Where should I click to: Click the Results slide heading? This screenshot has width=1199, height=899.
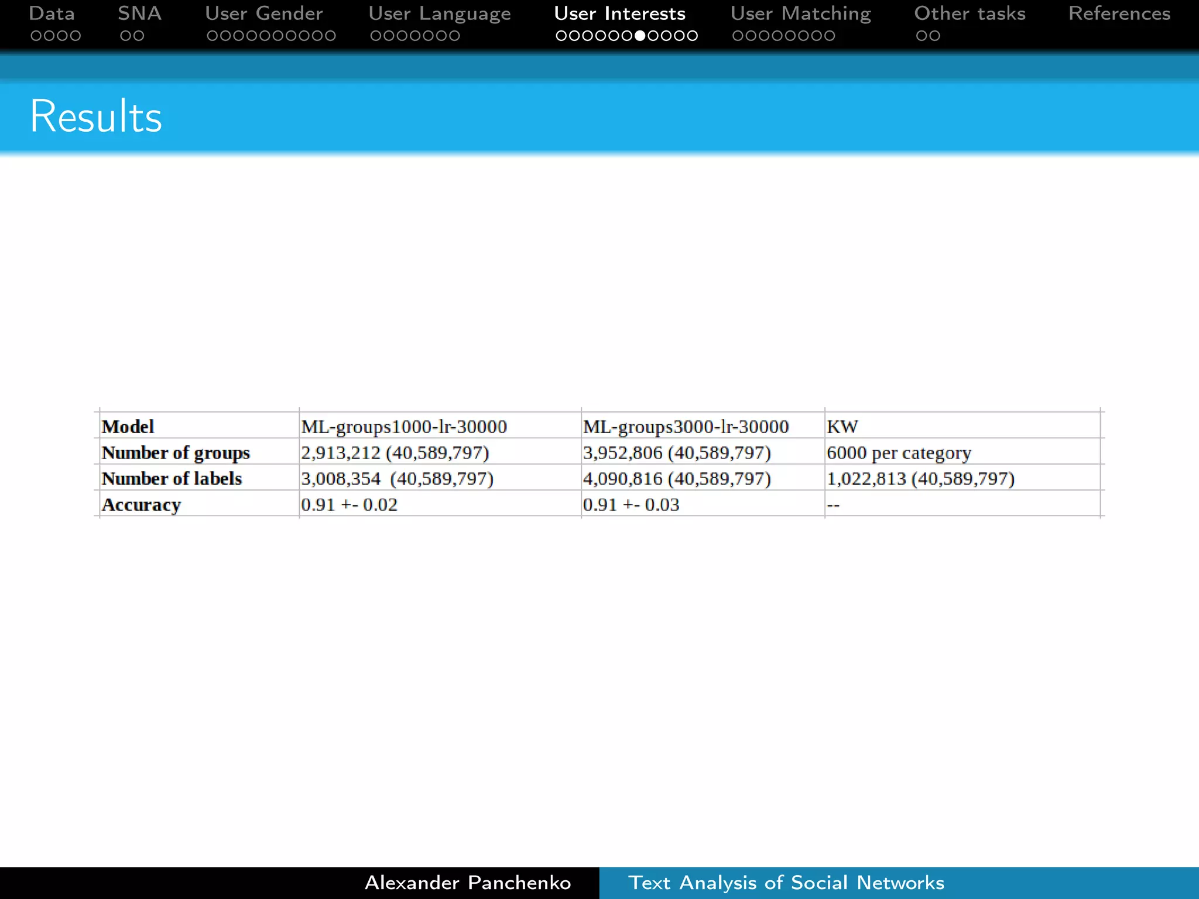point(96,116)
